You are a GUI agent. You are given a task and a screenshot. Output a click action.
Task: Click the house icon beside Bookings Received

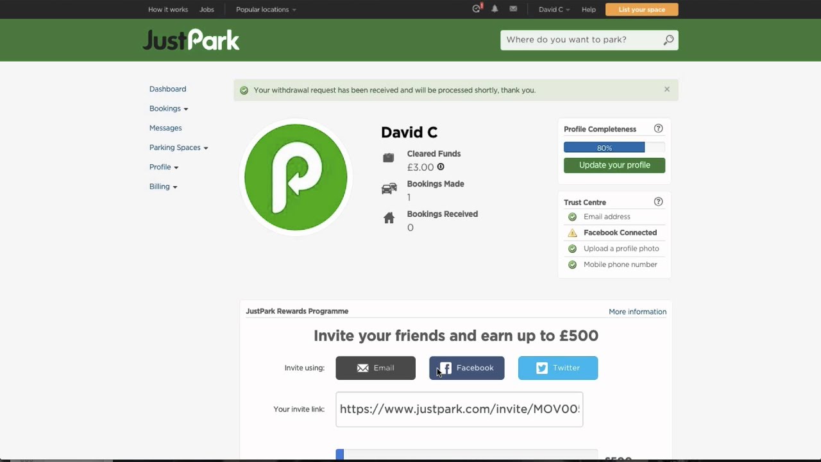pyautogui.click(x=389, y=218)
